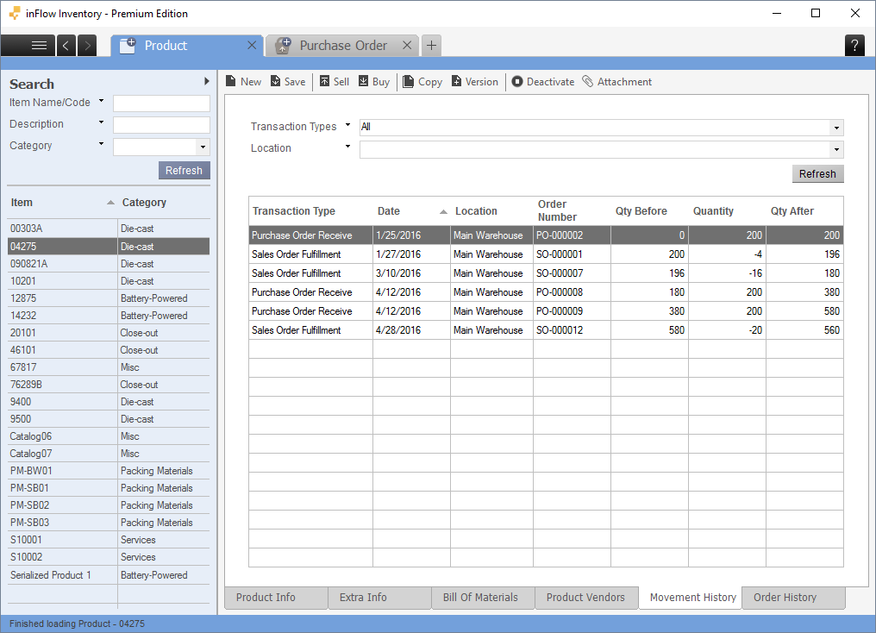
Task: Click Refresh in the Search panel
Action: pos(184,171)
